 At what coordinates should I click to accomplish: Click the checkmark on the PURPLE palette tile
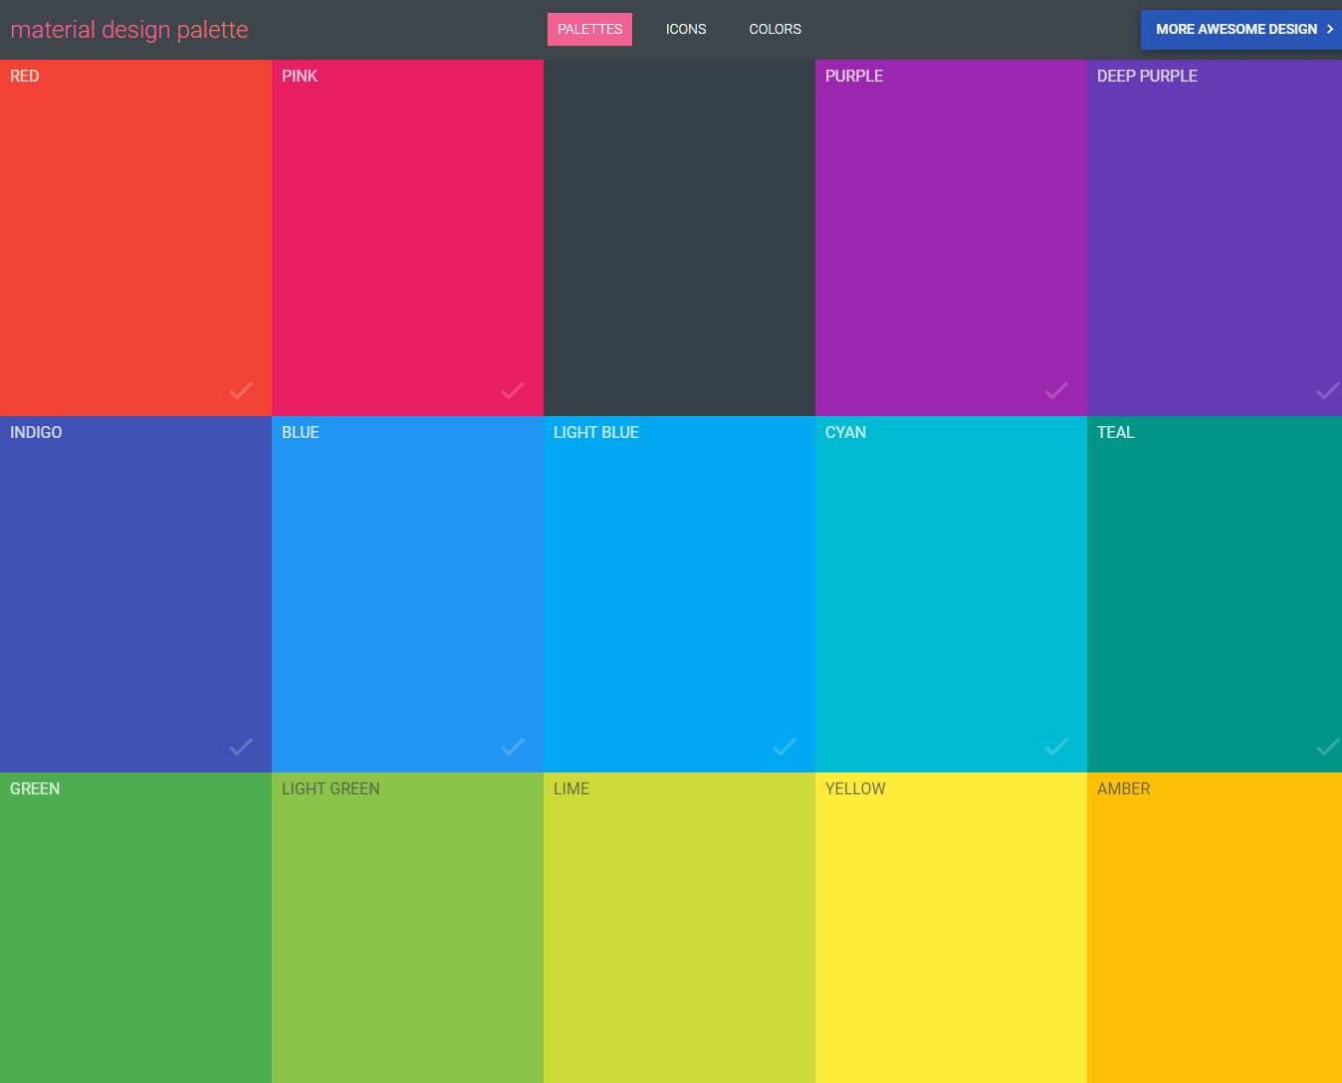(1055, 390)
